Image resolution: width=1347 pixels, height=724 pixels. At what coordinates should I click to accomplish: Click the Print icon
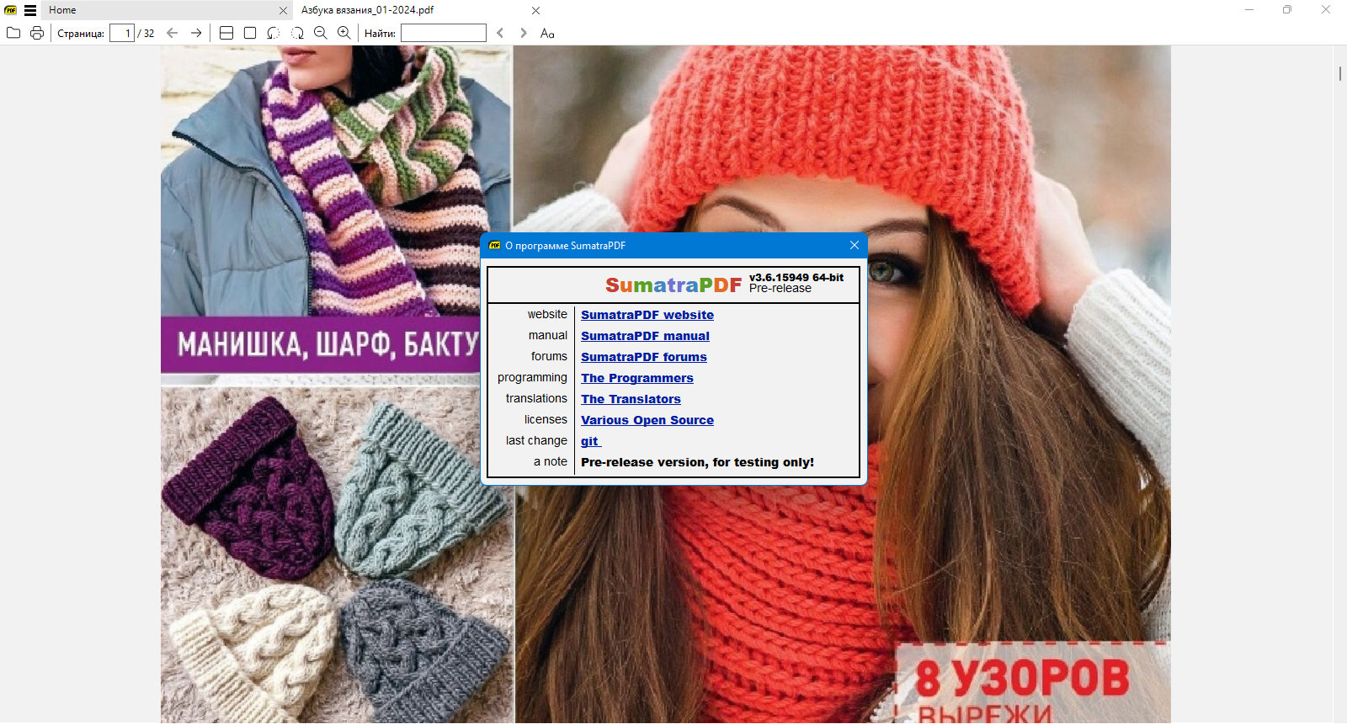click(x=37, y=33)
